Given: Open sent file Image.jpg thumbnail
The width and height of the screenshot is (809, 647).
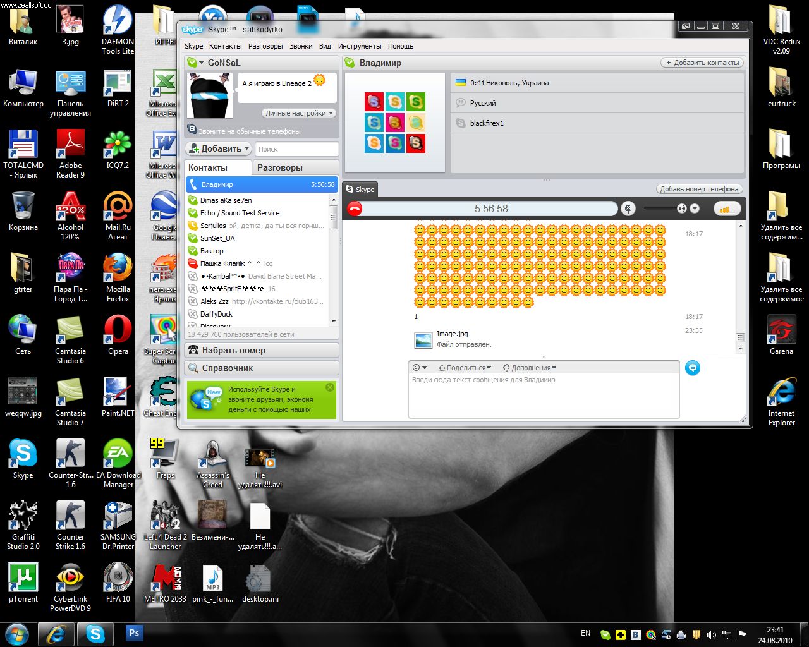Looking at the screenshot, I should pos(423,340).
